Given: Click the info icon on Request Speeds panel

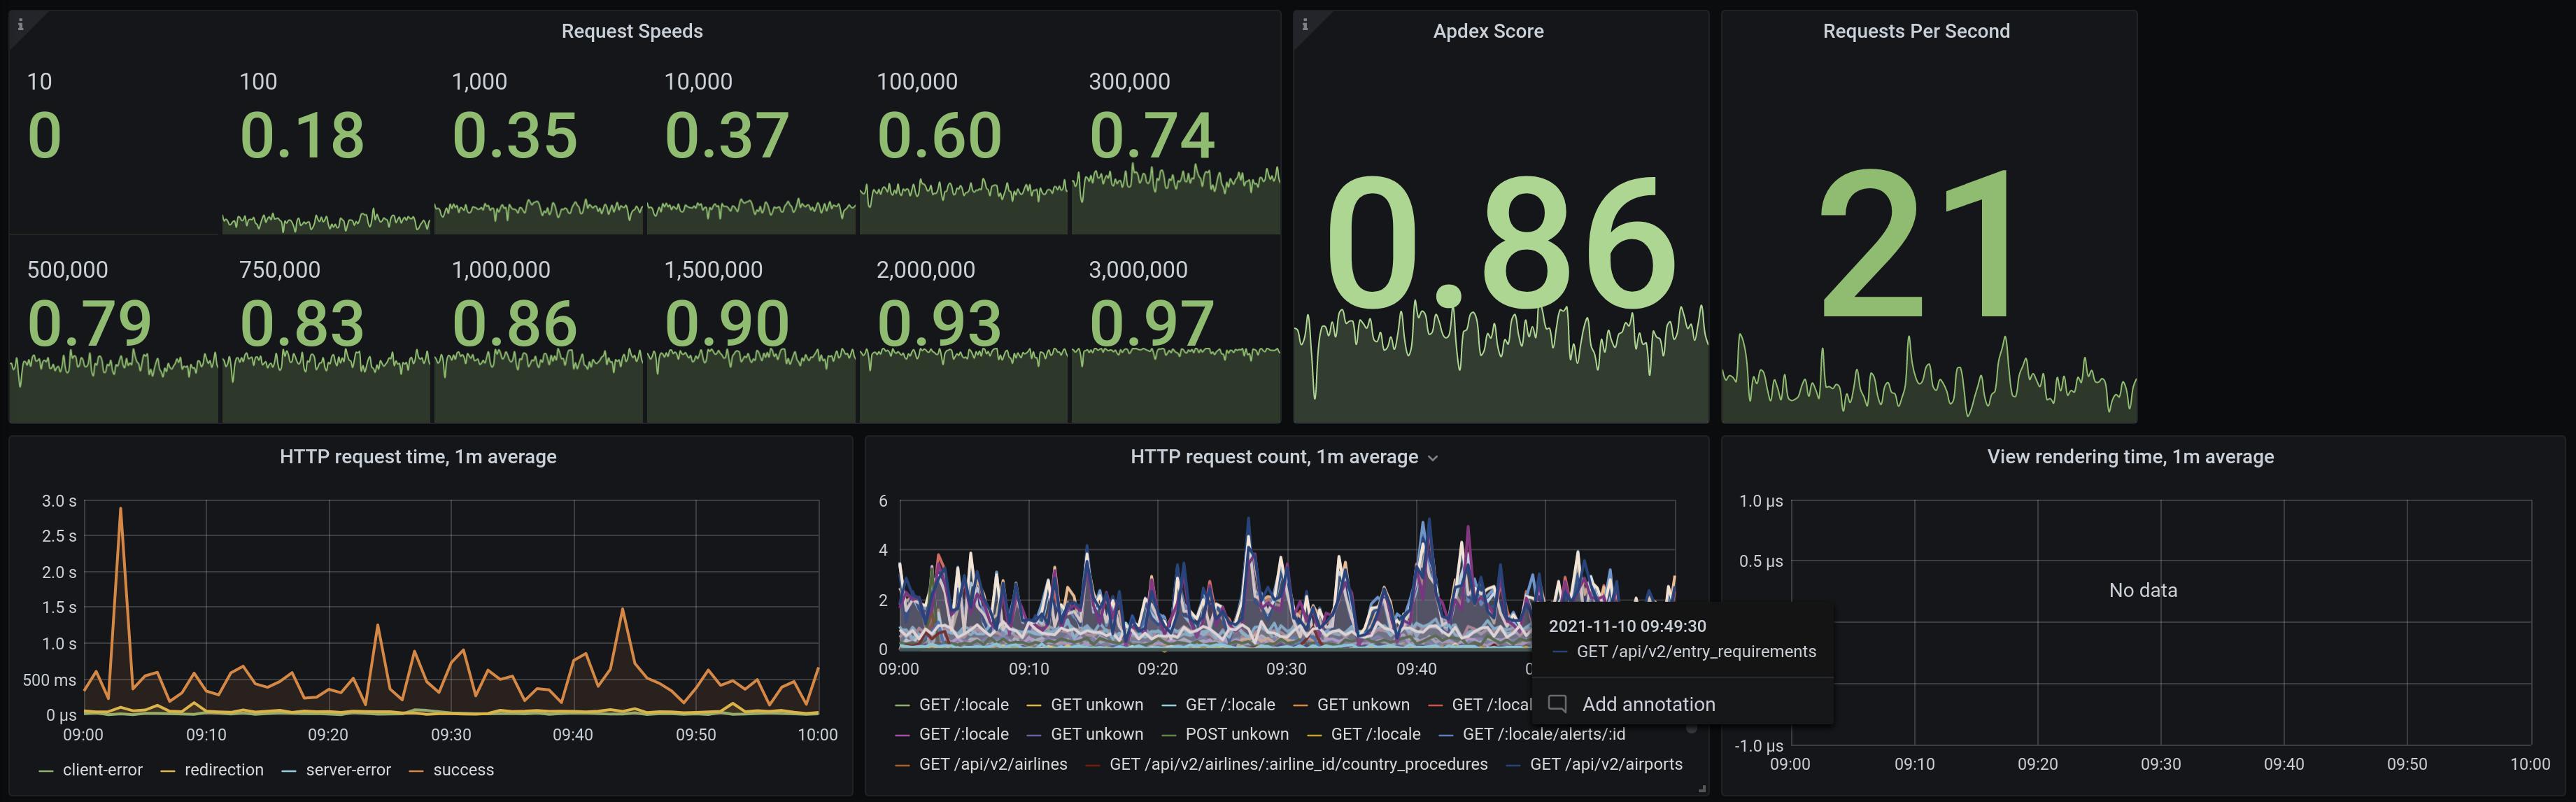Looking at the screenshot, I should click(20, 25).
